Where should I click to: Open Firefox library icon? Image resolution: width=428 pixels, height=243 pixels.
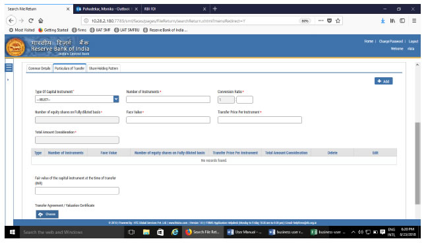coord(392,20)
